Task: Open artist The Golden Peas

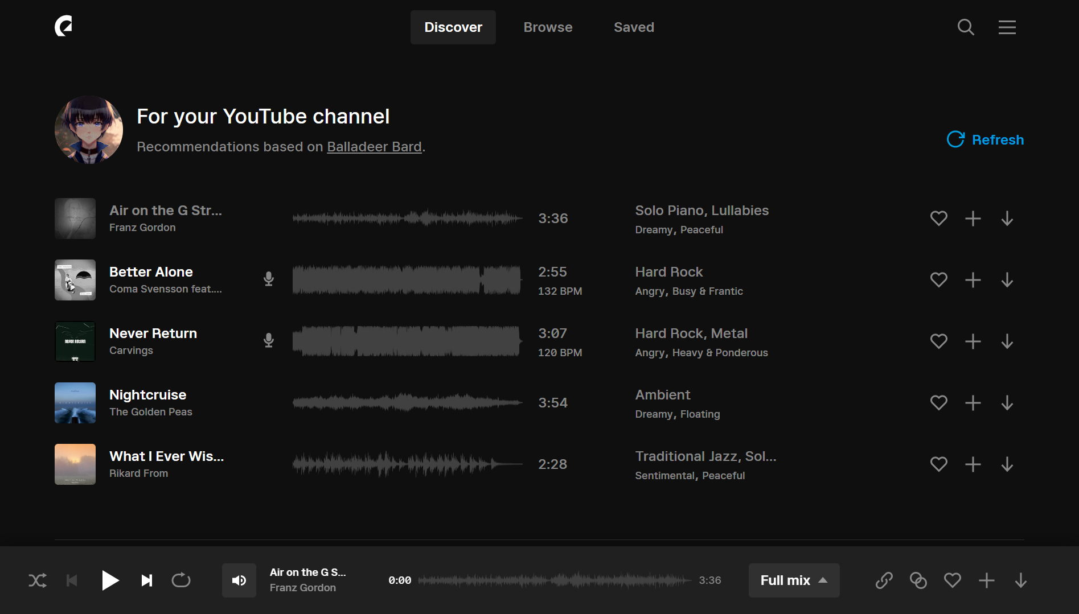Action: (151, 412)
